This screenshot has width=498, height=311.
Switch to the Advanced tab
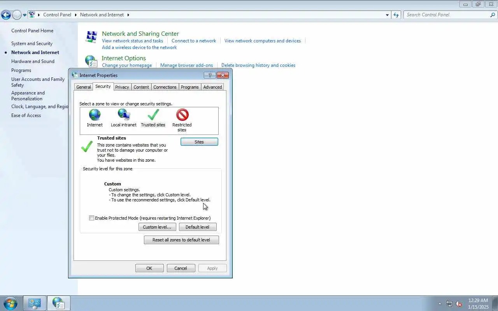[212, 87]
